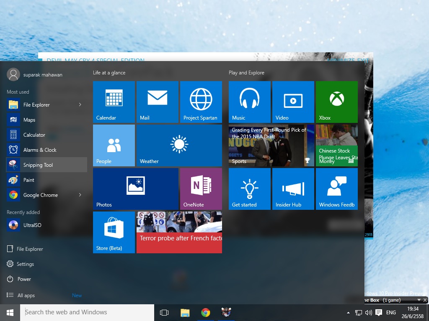Open the People tile
Viewport: 429px width, 321px height.
click(x=114, y=145)
